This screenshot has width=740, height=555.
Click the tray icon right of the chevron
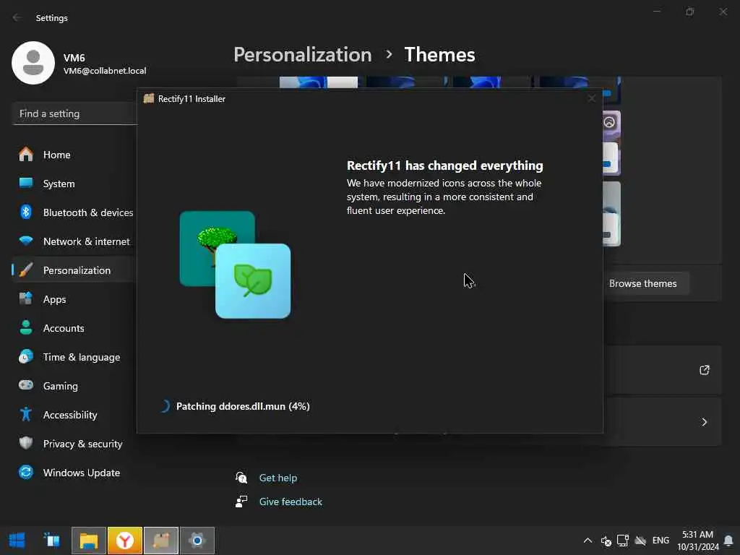[606, 541]
